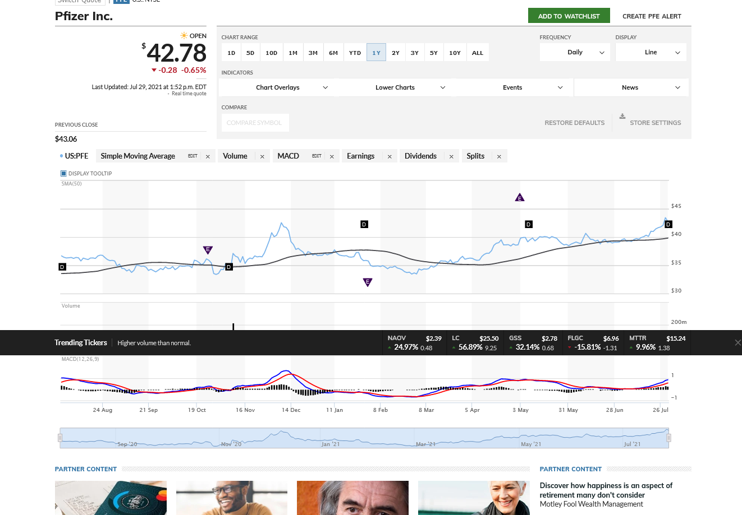Click the US:PFE symbol chip
The height and width of the screenshot is (515, 742).
pos(74,156)
